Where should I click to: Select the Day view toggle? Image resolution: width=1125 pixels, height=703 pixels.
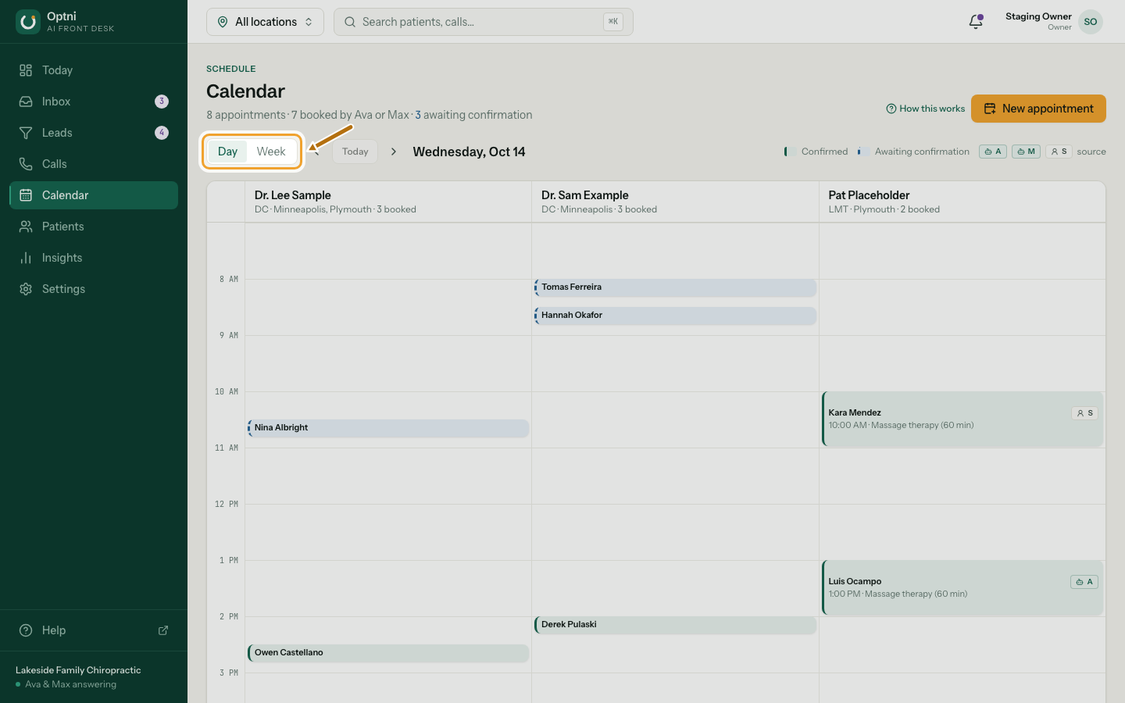click(227, 152)
